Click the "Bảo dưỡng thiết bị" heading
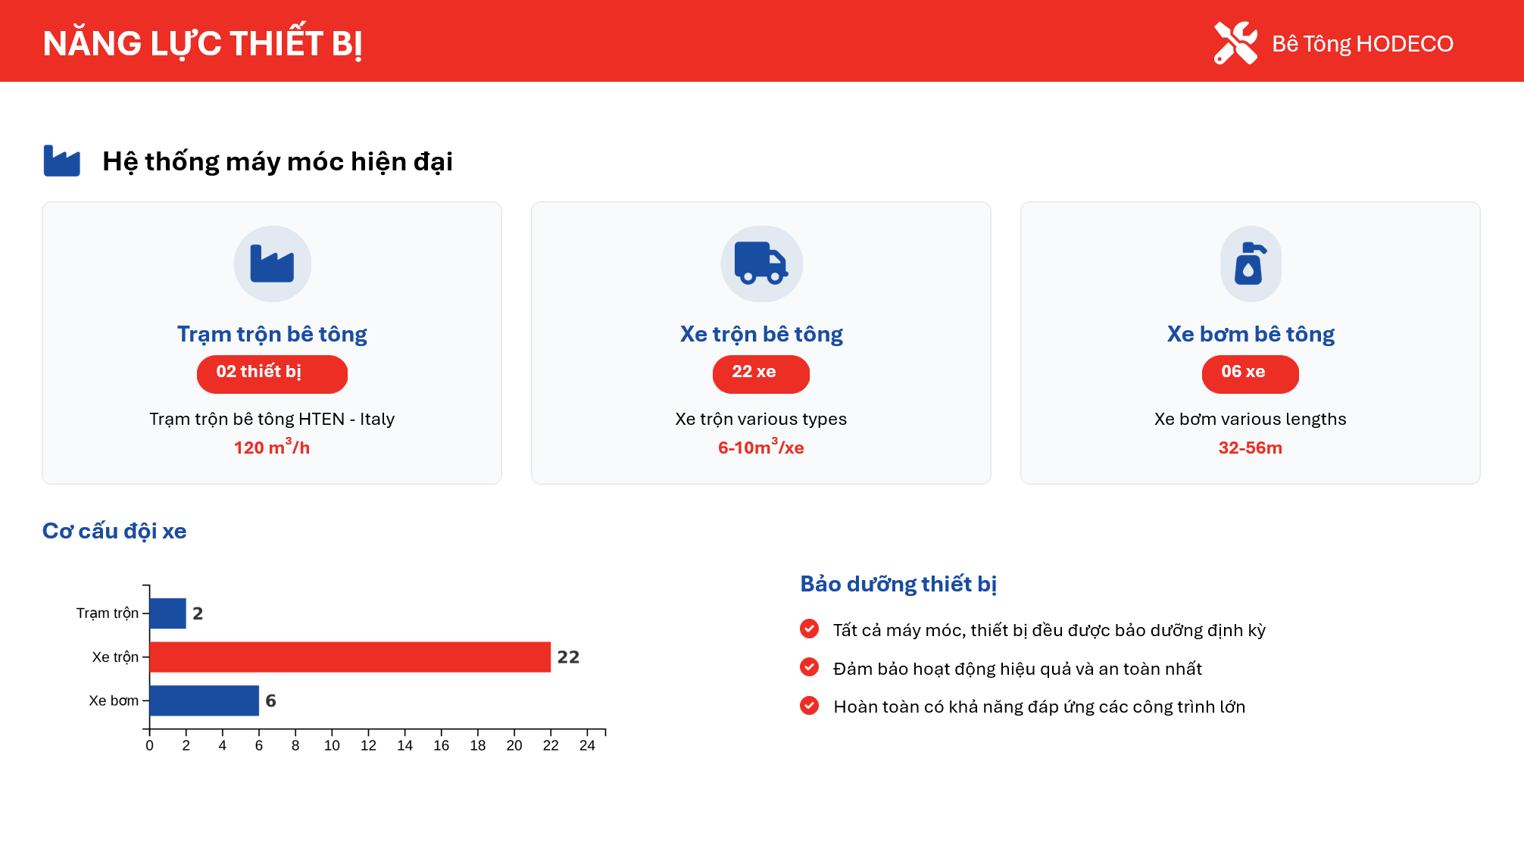 pos(898,584)
